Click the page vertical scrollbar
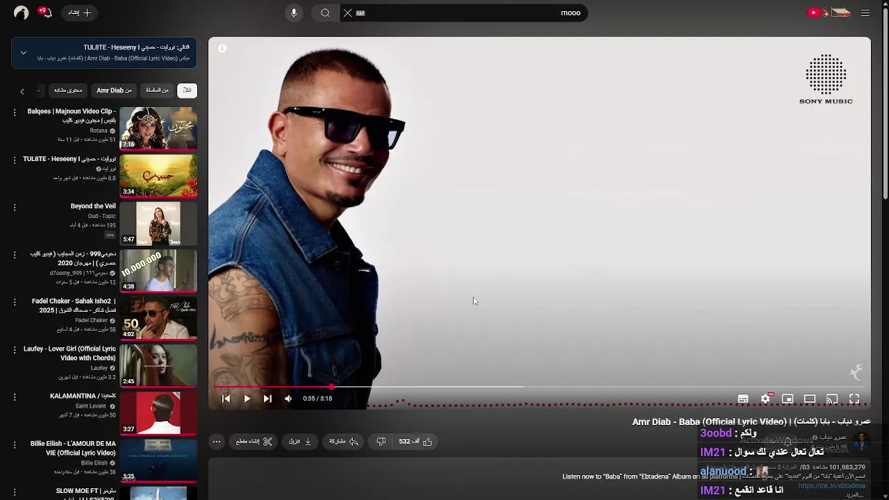 coord(885,104)
